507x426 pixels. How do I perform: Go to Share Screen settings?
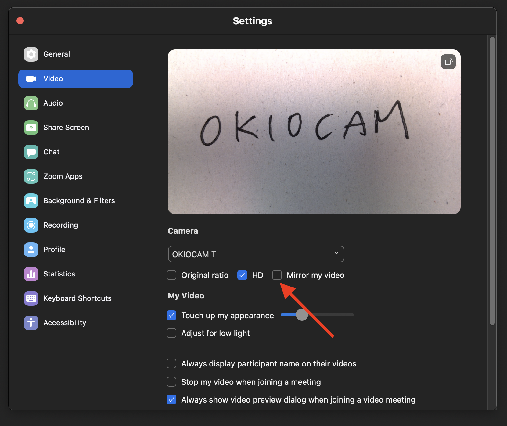point(76,128)
